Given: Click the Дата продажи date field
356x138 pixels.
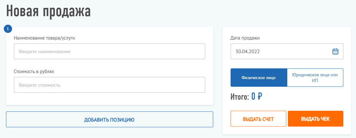Looking at the screenshot, I should click(x=282, y=51).
